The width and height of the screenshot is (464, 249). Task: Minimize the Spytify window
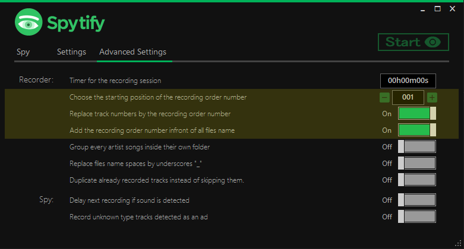coord(422,9)
